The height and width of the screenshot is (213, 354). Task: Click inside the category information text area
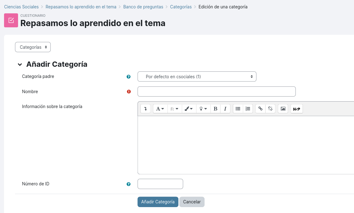tap(246, 145)
